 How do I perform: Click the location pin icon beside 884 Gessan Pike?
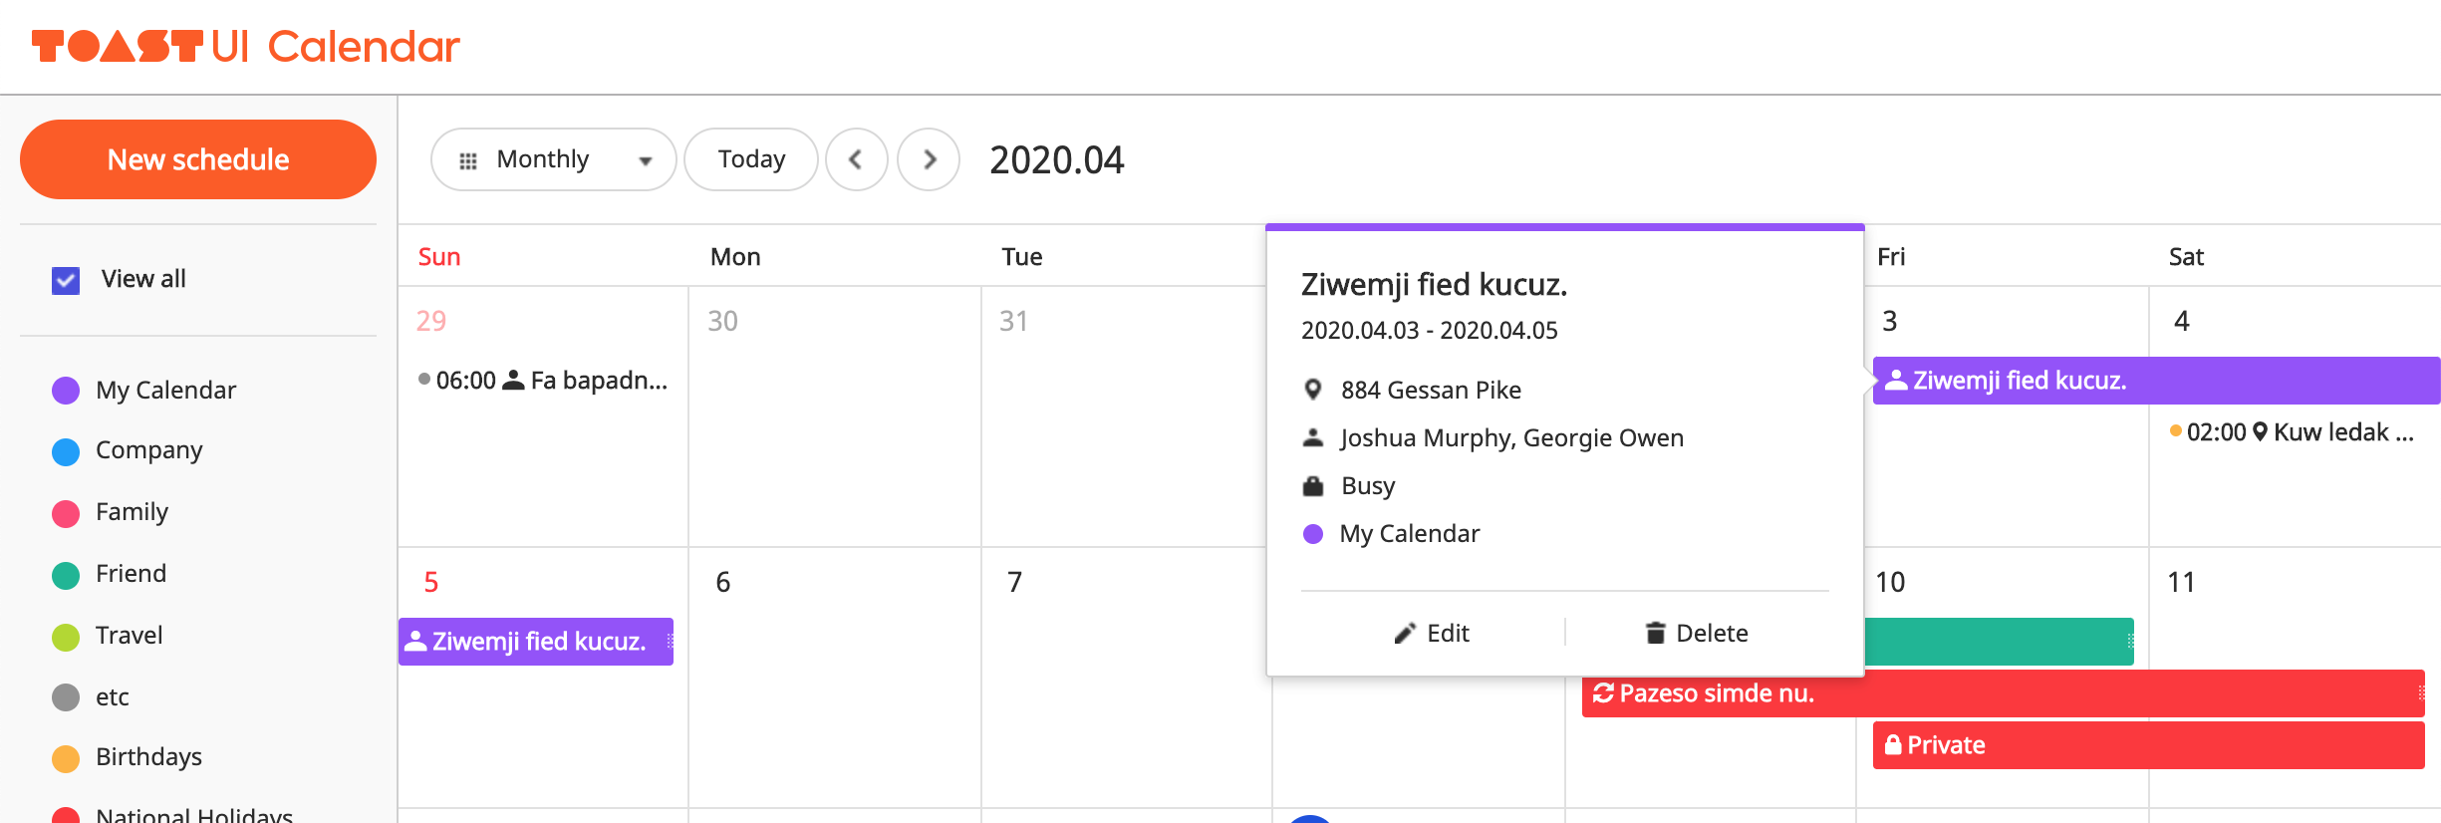coord(1313,390)
